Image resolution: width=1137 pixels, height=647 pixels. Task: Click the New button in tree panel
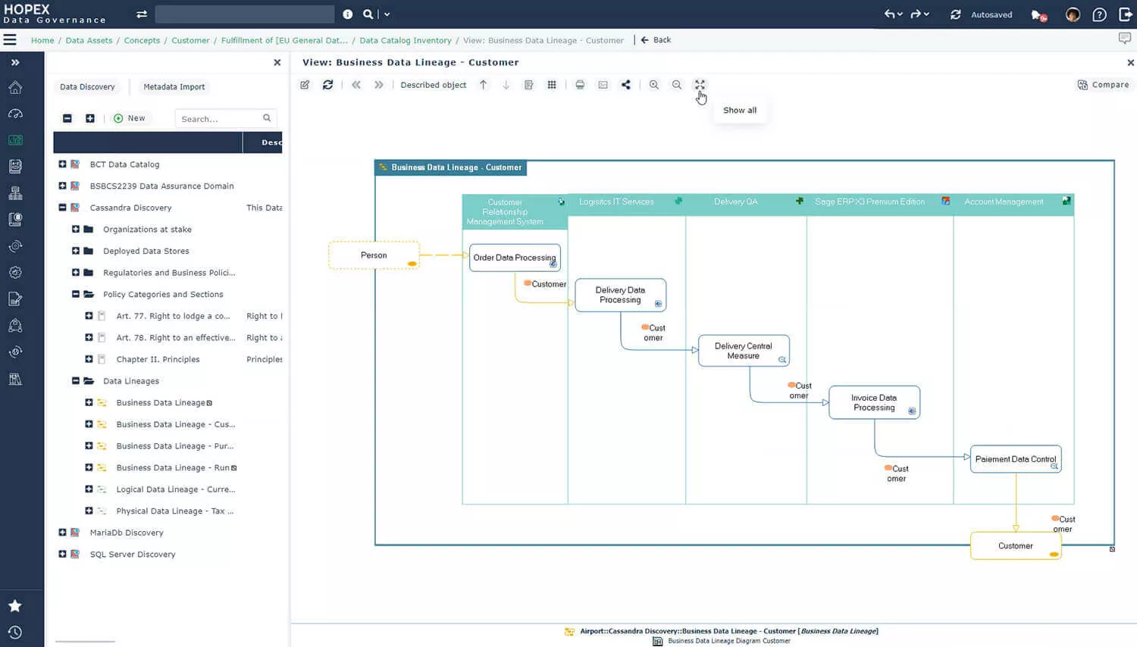[x=130, y=118]
